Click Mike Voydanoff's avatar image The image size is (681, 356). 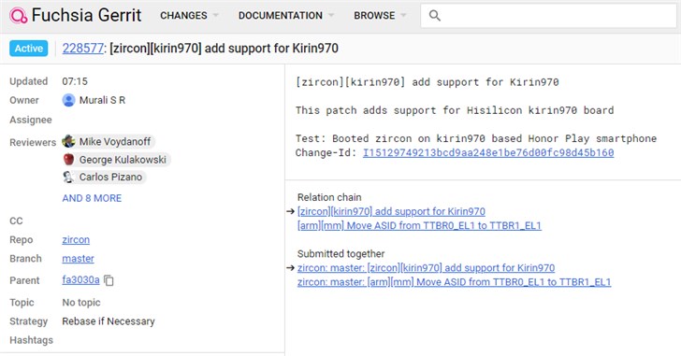point(68,141)
